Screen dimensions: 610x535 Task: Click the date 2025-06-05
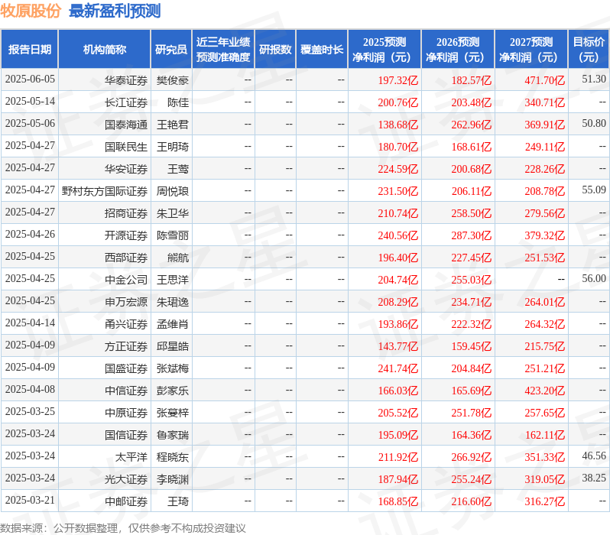point(30,79)
